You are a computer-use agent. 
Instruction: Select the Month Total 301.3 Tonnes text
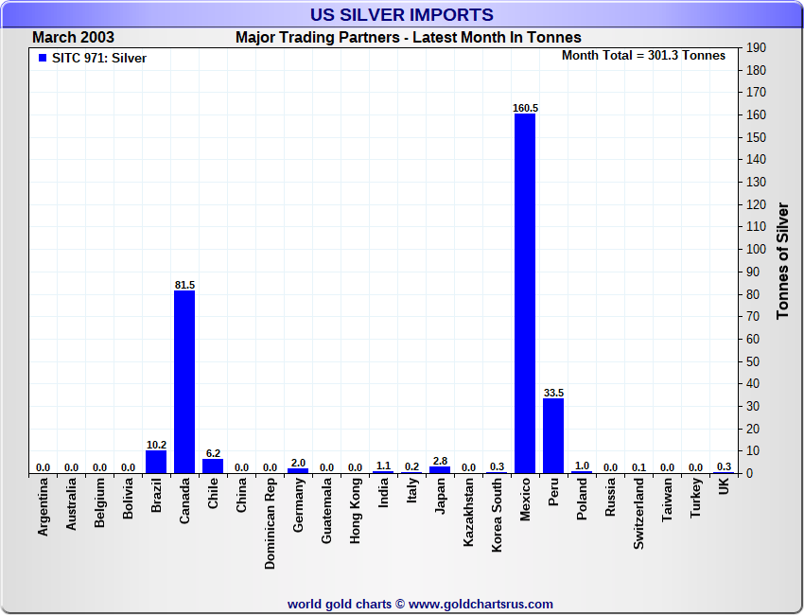tap(643, 56)
